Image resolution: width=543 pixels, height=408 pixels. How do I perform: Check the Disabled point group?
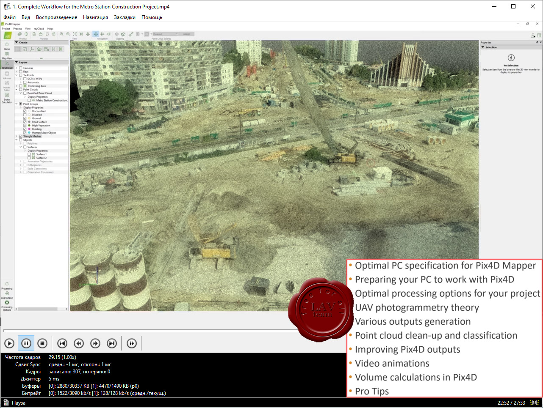(25, 115)
